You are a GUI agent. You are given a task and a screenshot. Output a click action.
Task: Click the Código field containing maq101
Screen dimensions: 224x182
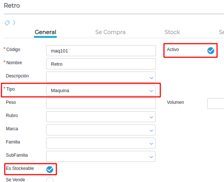click(x=101, y=51)
